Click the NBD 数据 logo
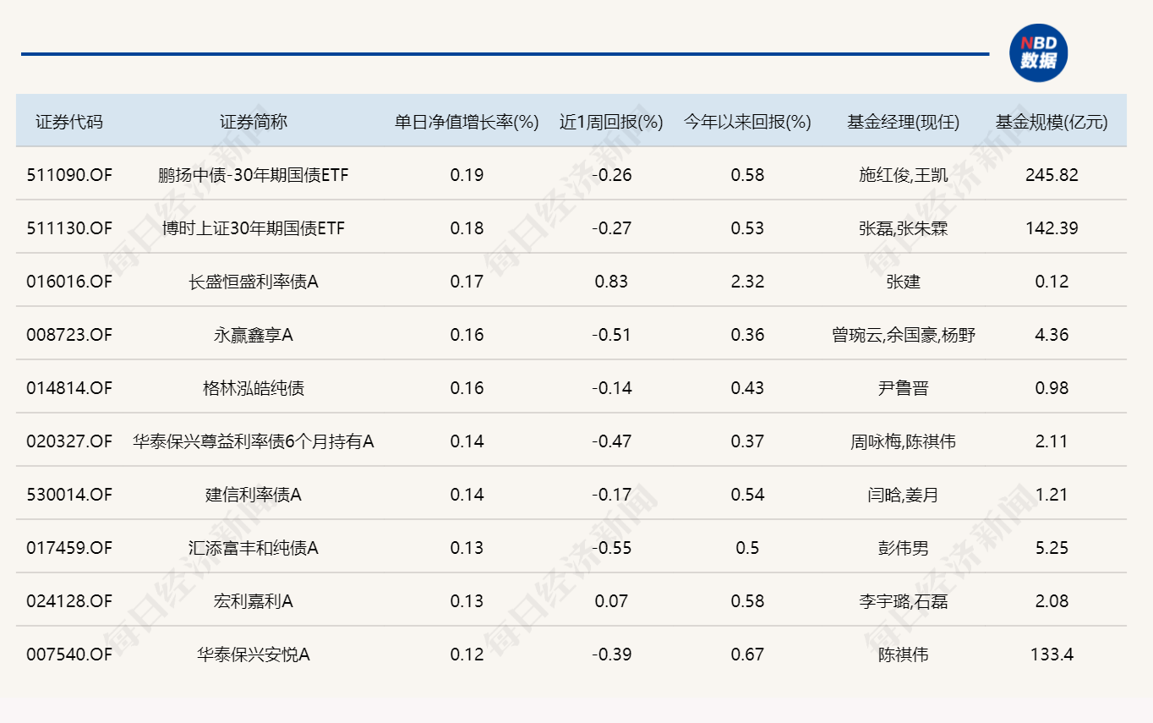Image resolution: width=1153 pixels, height=723 pixels. (x=1040, y=52)
